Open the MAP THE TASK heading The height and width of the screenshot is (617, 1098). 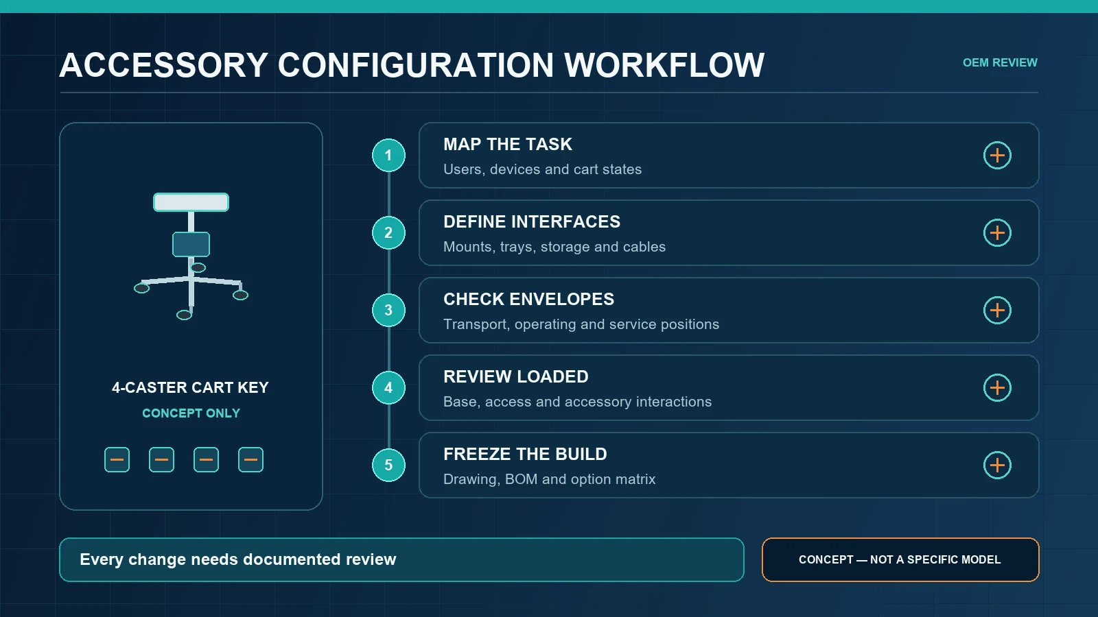click(507, 145)
